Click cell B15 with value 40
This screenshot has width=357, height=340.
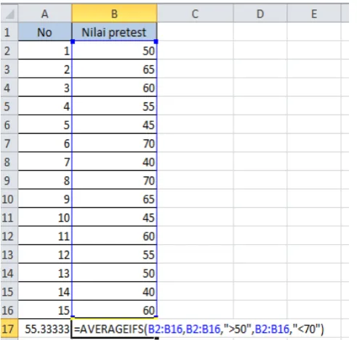114,291
